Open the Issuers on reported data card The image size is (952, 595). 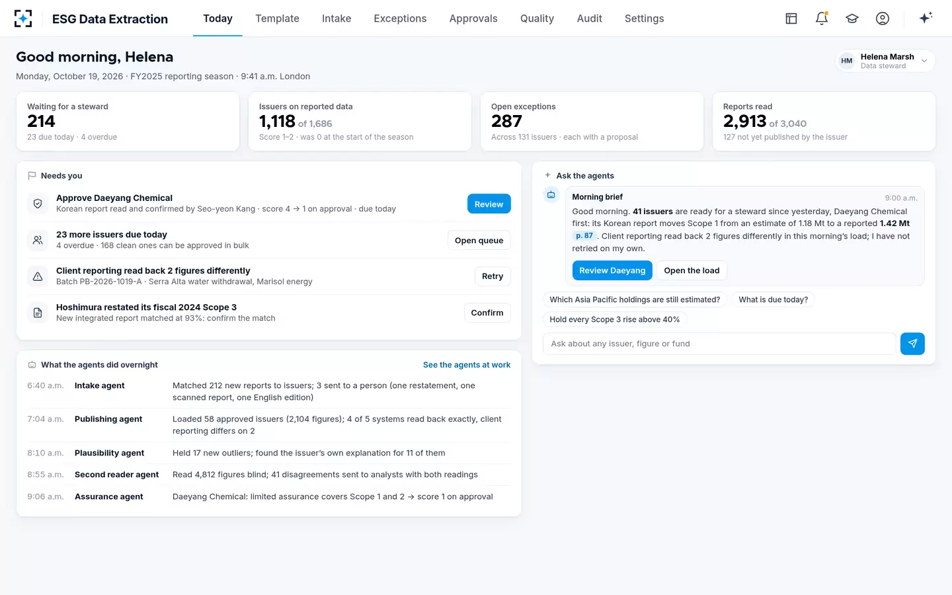(360, 122)
